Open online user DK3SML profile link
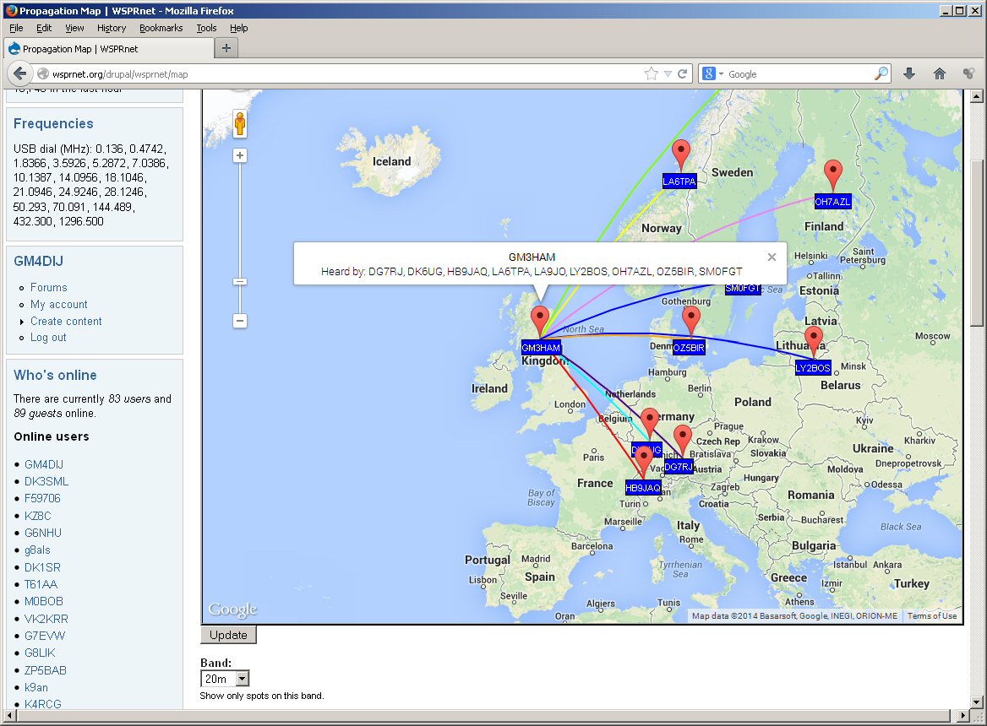Viewport: 987px width, 726px height. [46, 481]
